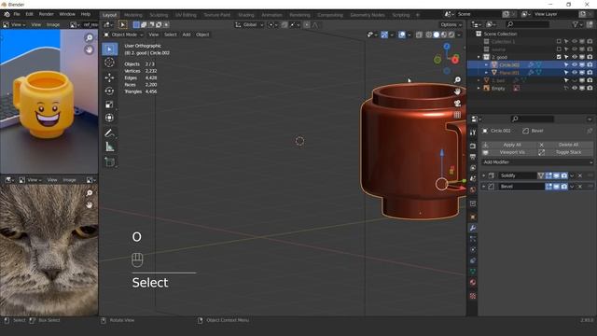597x336 pixels.
Task: Open the viewport Options dropdown
Action: pyautogui.click(x=451, y=25)
